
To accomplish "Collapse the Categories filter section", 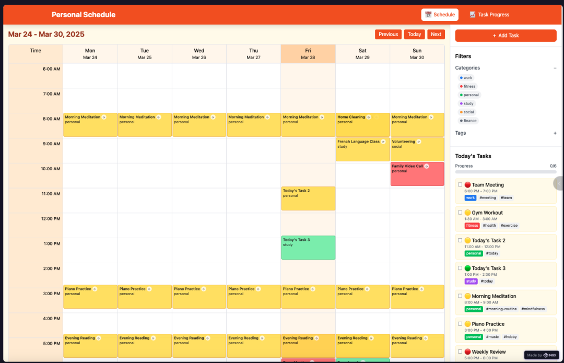I will (555, 68).
